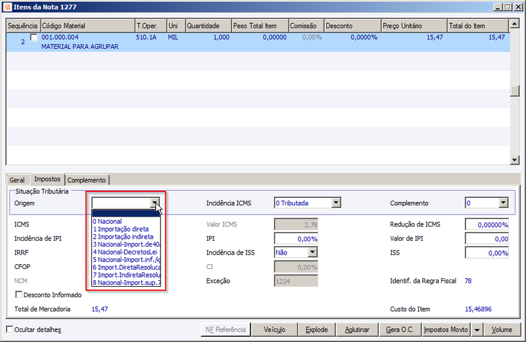Select '3 Nacional-Import.de40' origin option
The image size is (526, 342).
click(x=126, y=245)
